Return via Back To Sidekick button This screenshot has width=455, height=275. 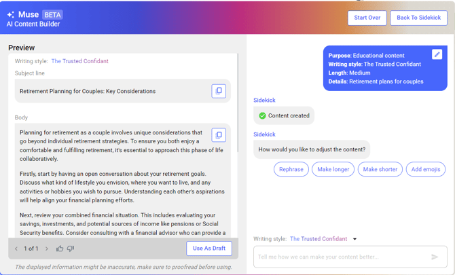click(418, 18)
